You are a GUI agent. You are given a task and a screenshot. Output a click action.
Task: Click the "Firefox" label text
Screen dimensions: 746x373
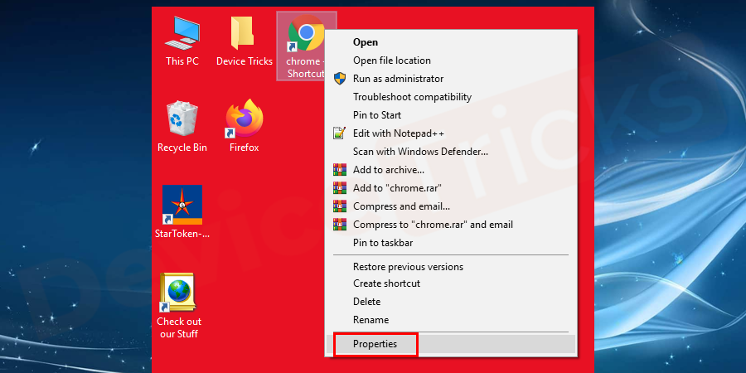[244, 148]
